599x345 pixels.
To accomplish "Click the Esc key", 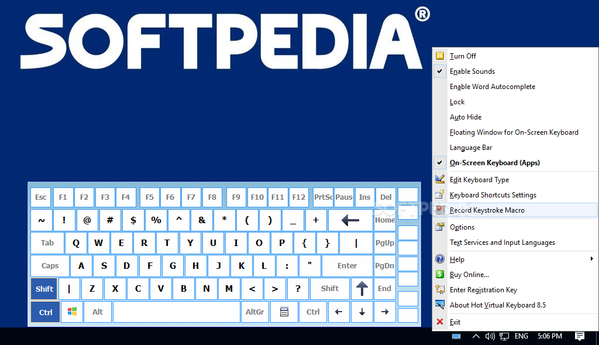I will [41, 197].
